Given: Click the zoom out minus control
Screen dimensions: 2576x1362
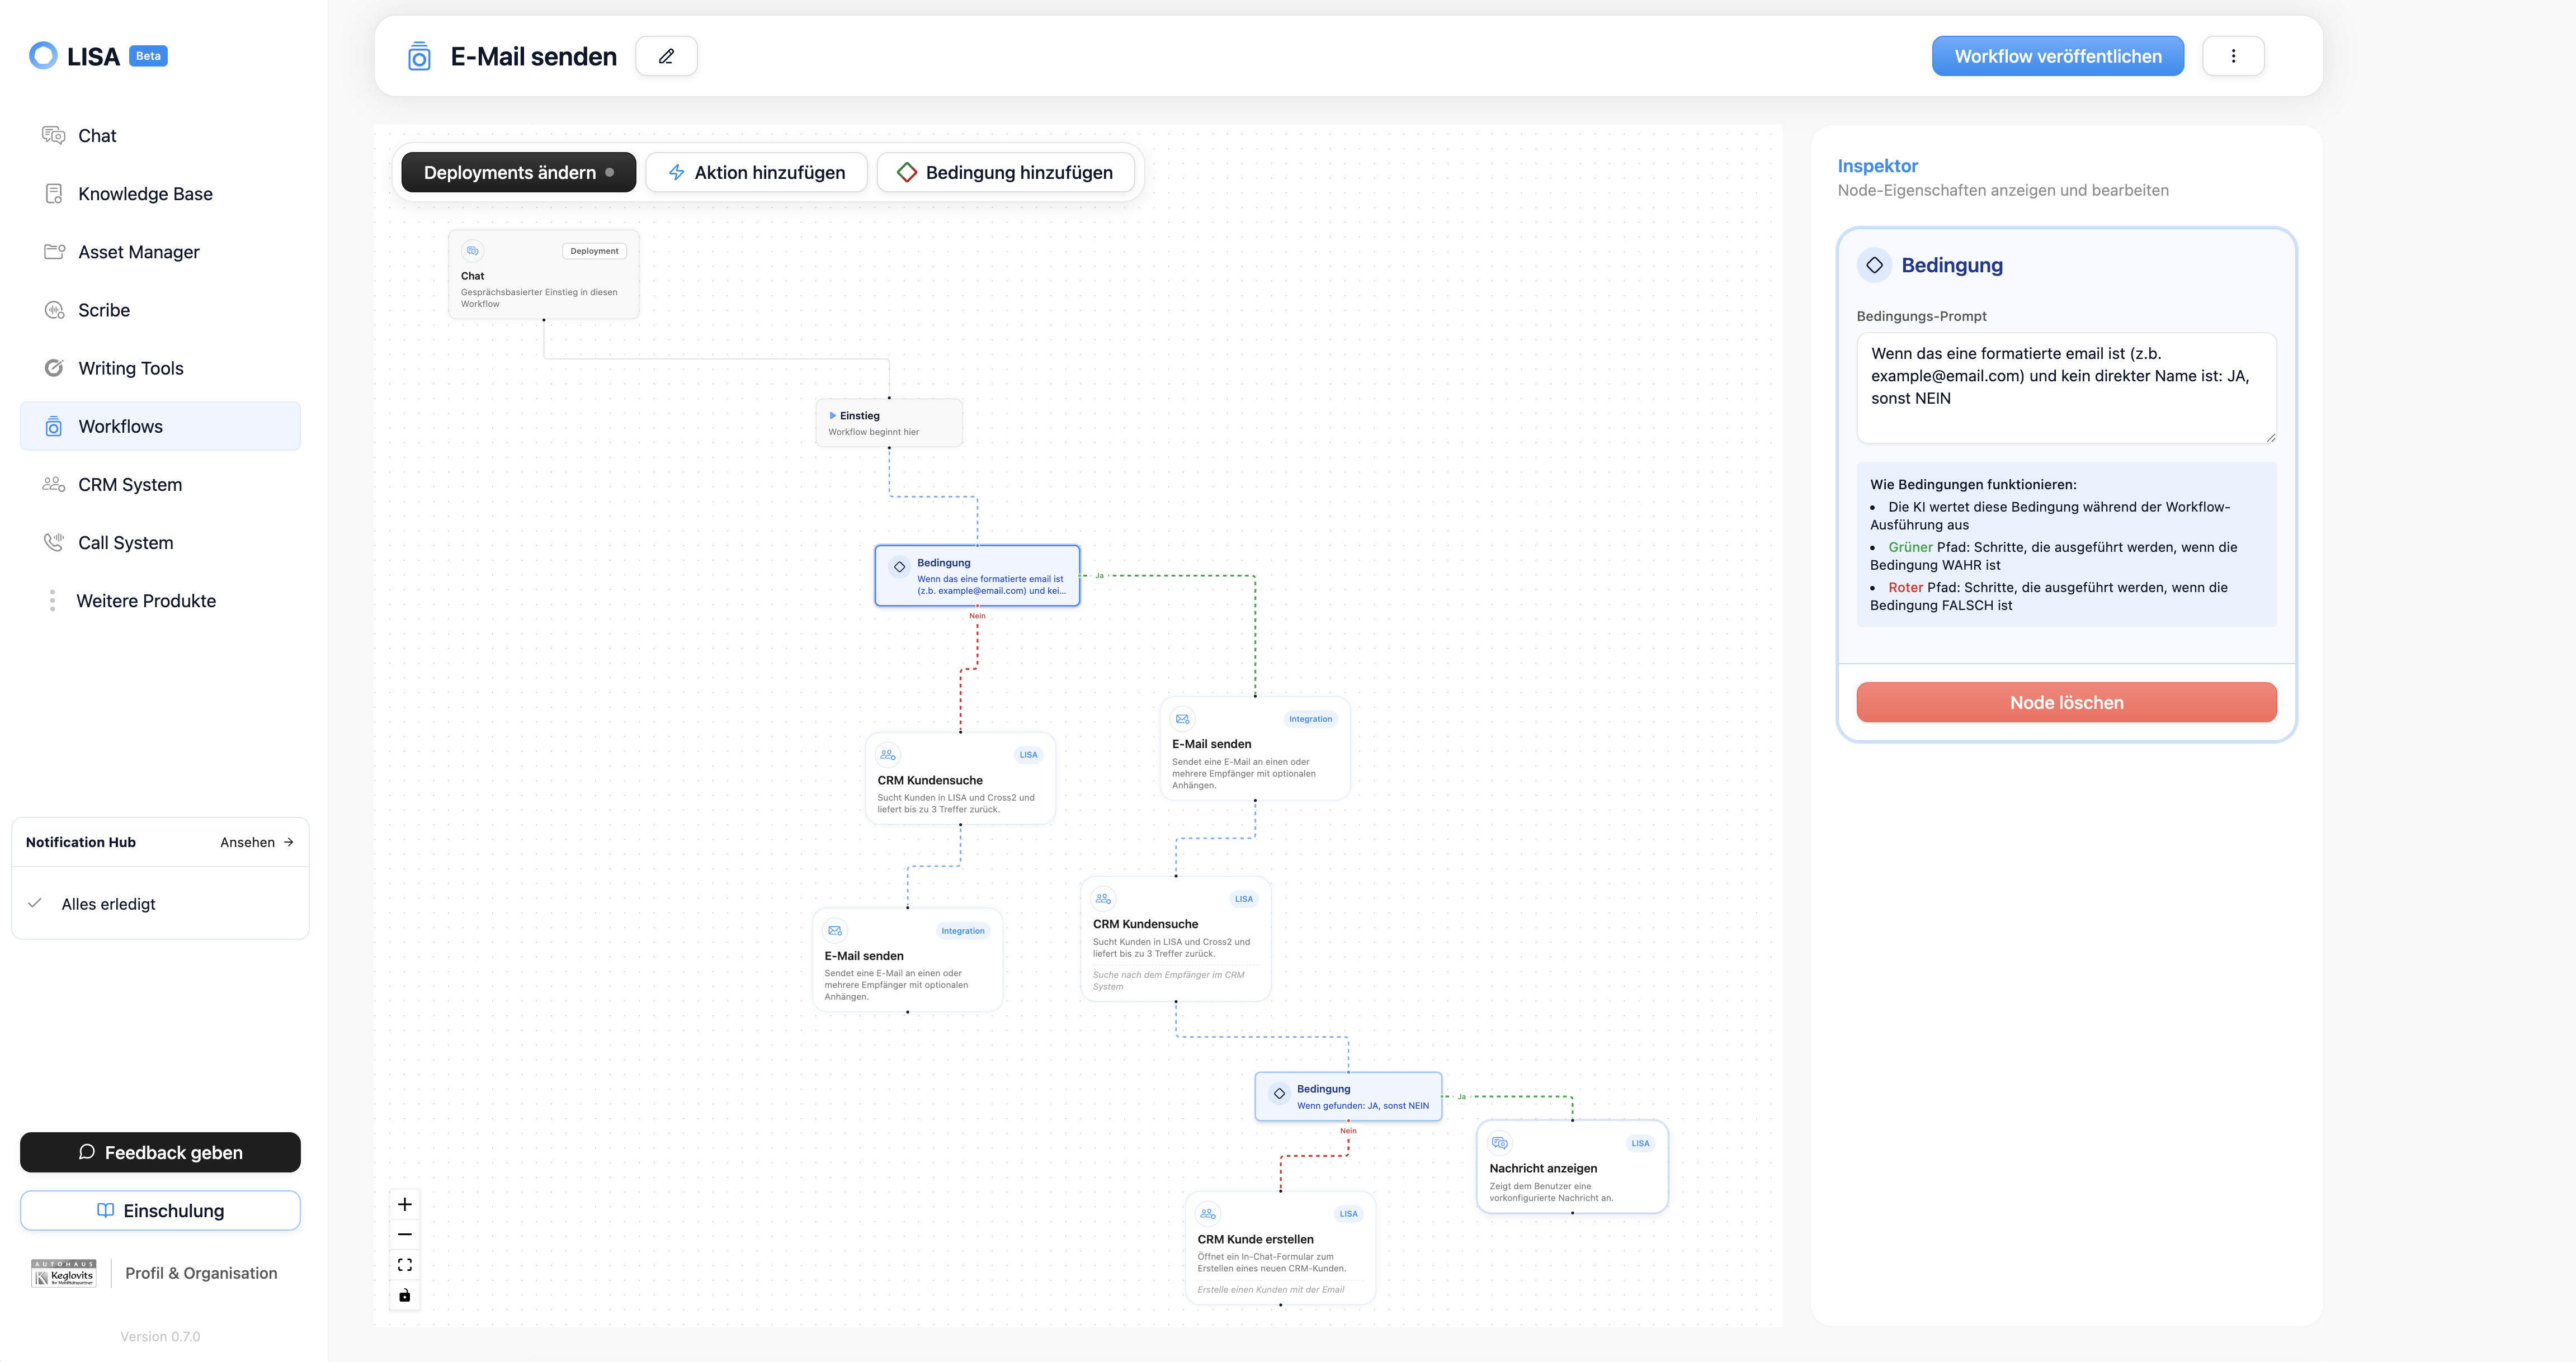Looking at the screenshot, I should (405, 1234).
